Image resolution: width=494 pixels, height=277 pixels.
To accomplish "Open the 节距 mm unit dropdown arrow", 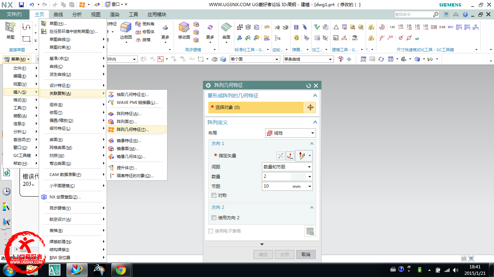I will coord(309,186).
